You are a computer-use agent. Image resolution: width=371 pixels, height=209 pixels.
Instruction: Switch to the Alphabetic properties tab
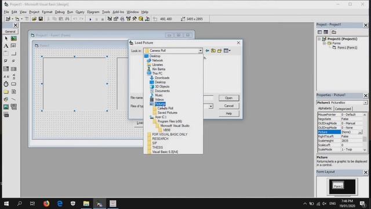pyautogui.click(x=325, y=109)
